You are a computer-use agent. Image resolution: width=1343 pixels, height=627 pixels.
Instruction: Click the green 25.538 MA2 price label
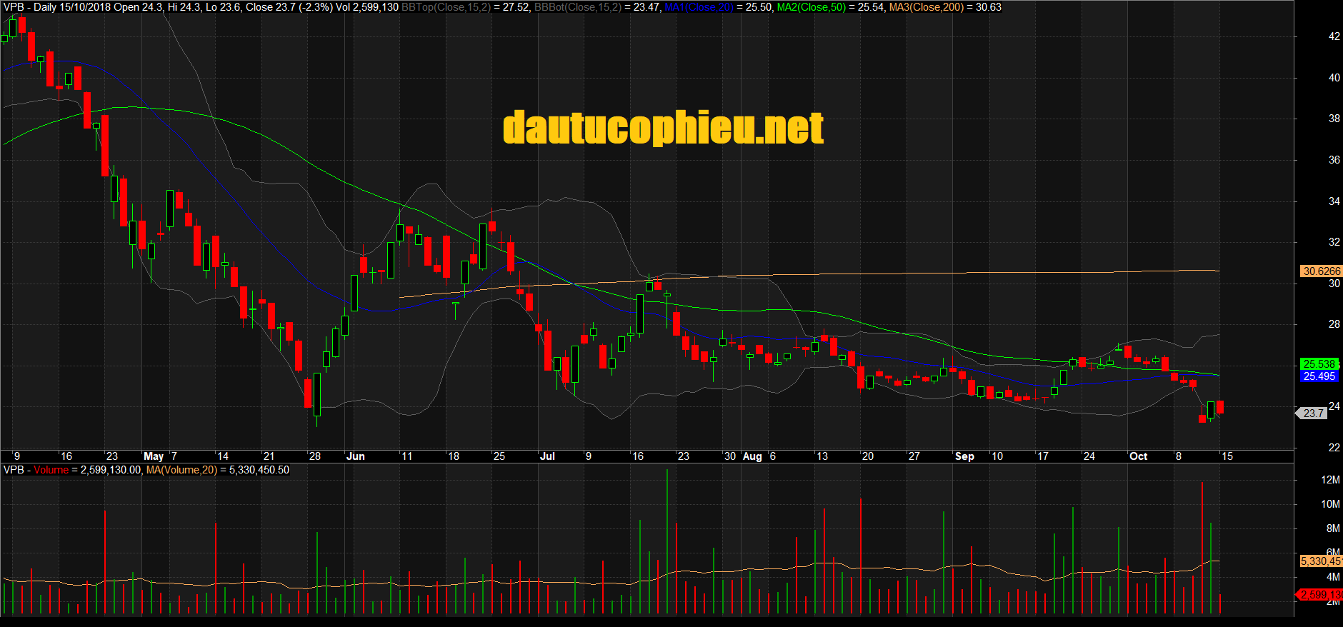[x=1319, y=364]
